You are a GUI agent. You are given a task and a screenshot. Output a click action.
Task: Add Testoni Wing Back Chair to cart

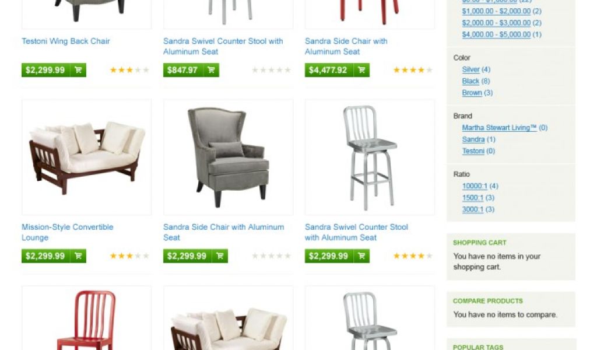coord(78,70)
